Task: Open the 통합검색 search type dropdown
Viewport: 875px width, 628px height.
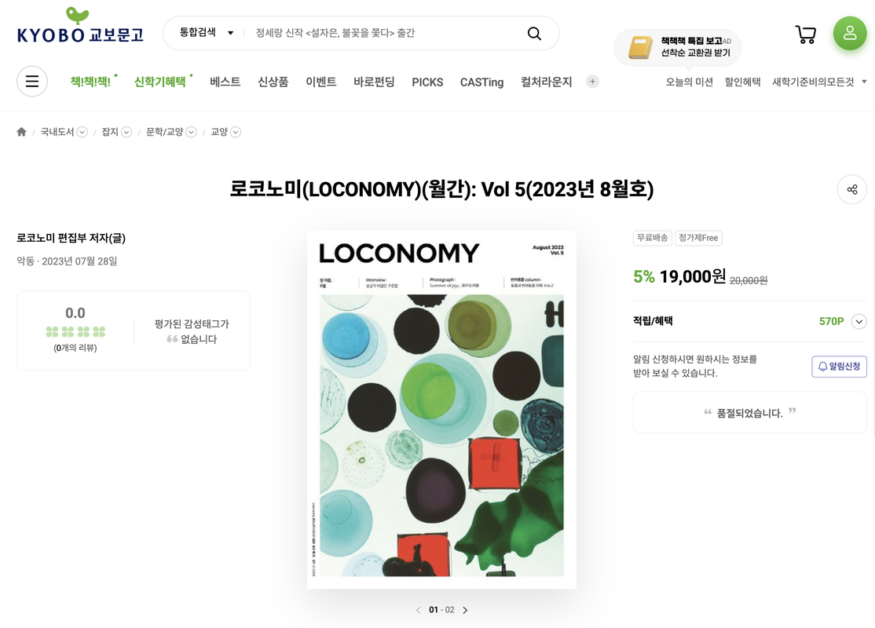Action: pyautogui.click(x=206, y=33)
